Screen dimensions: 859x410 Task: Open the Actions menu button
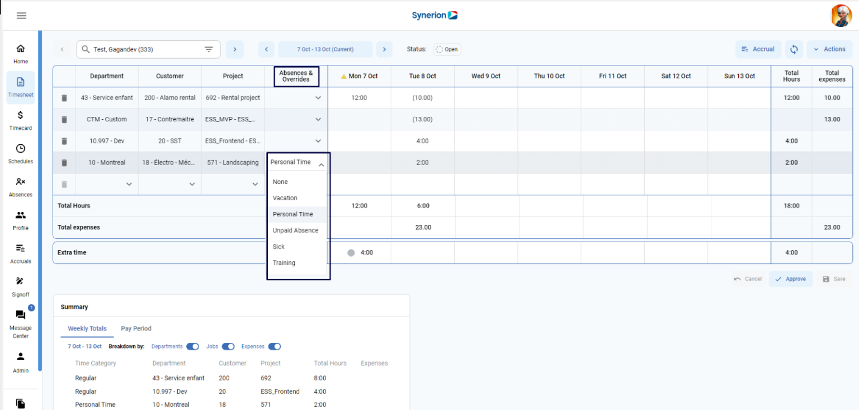829,49
